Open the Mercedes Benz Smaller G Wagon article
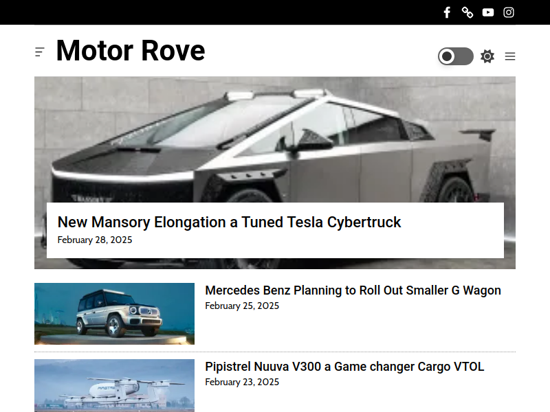This screenshot has height=412, width=550. tap(353, 290)
